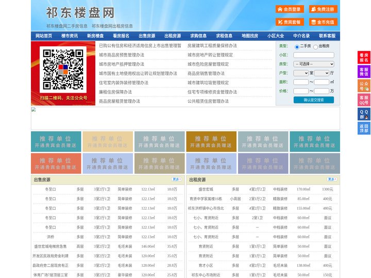Select the 二手房 radio button
The image size is (371, 278).
(297, 47)
